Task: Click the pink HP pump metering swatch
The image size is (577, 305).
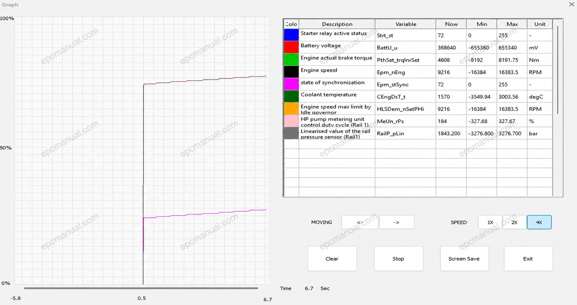Action: point(291,121)
